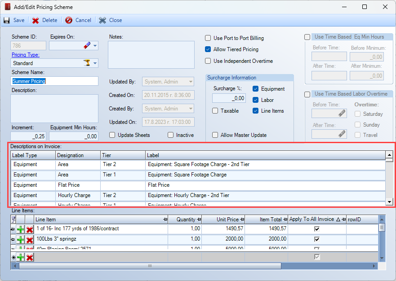Delete this pricing scheme via the toolbar
Image resolution: width=396 pixels, height=281 pixels.
pyautogui.click(x=44, y=20)
